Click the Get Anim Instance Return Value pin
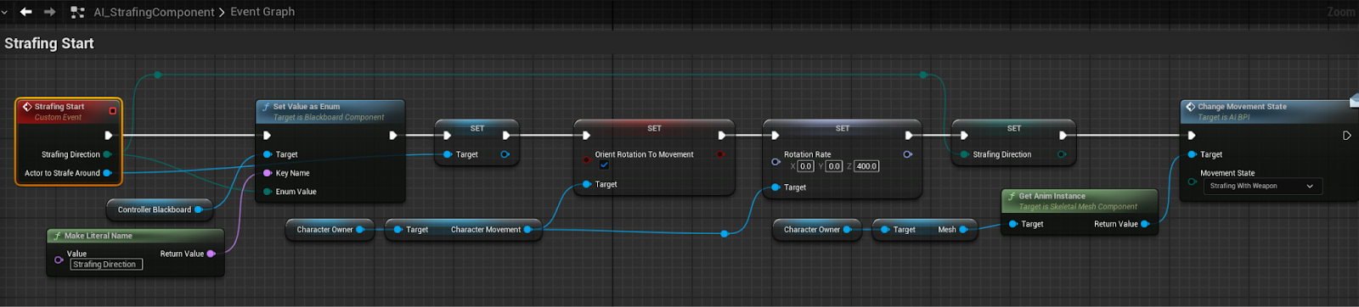 pos(1145,224)
